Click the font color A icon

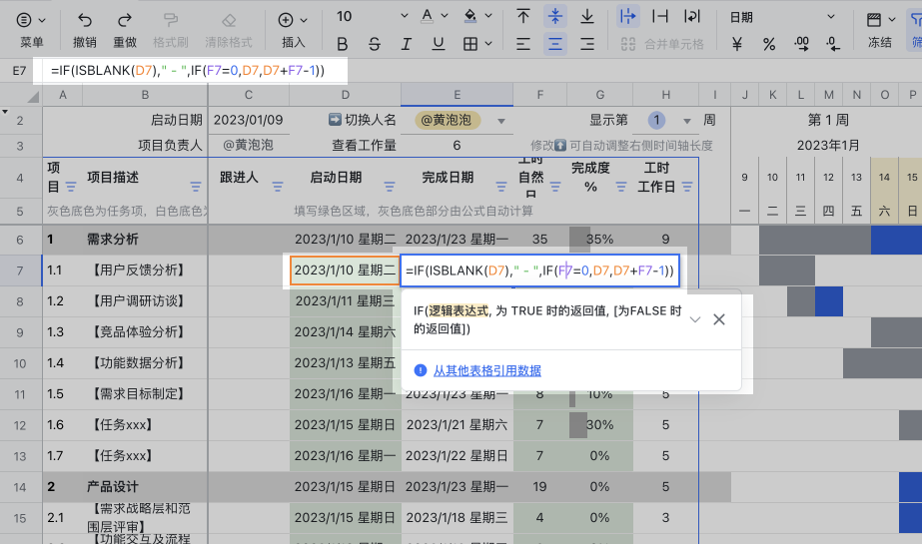tap(428, 16)
